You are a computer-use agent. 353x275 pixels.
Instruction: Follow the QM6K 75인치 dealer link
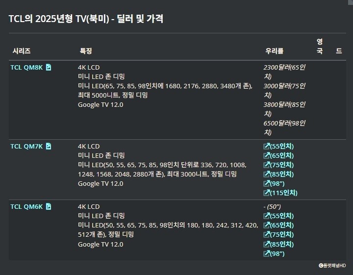pyautogui.click(x=278, y=234)
